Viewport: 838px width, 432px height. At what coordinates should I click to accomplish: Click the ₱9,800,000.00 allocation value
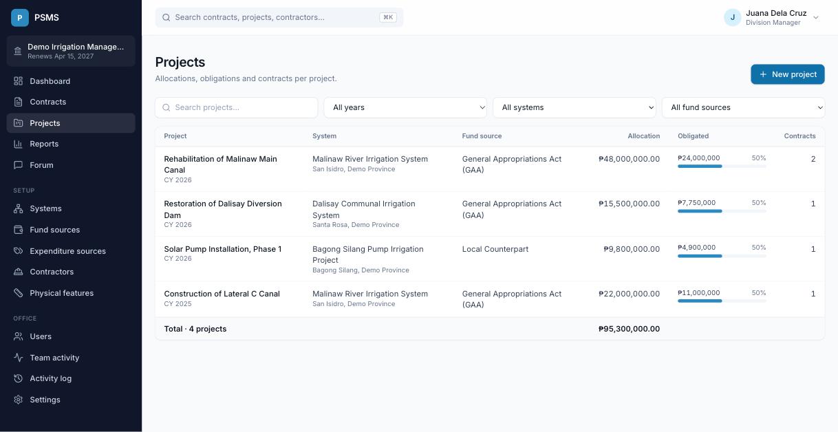coord(632,249)
